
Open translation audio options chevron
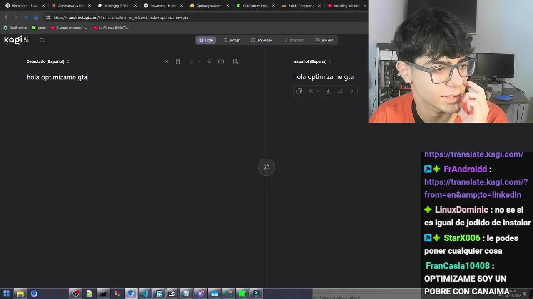319,91
